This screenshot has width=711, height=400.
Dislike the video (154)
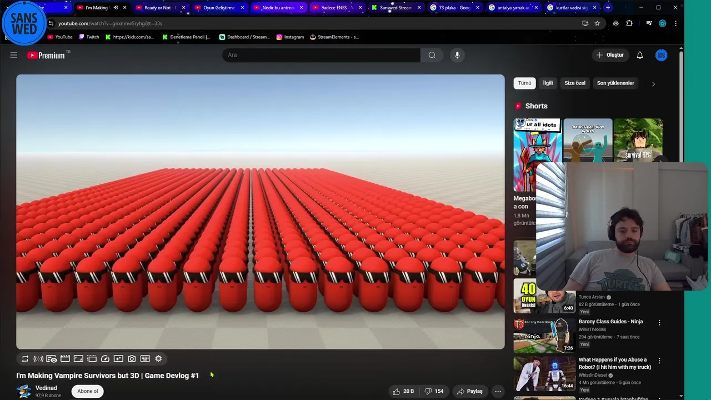(x=434, y=391)
